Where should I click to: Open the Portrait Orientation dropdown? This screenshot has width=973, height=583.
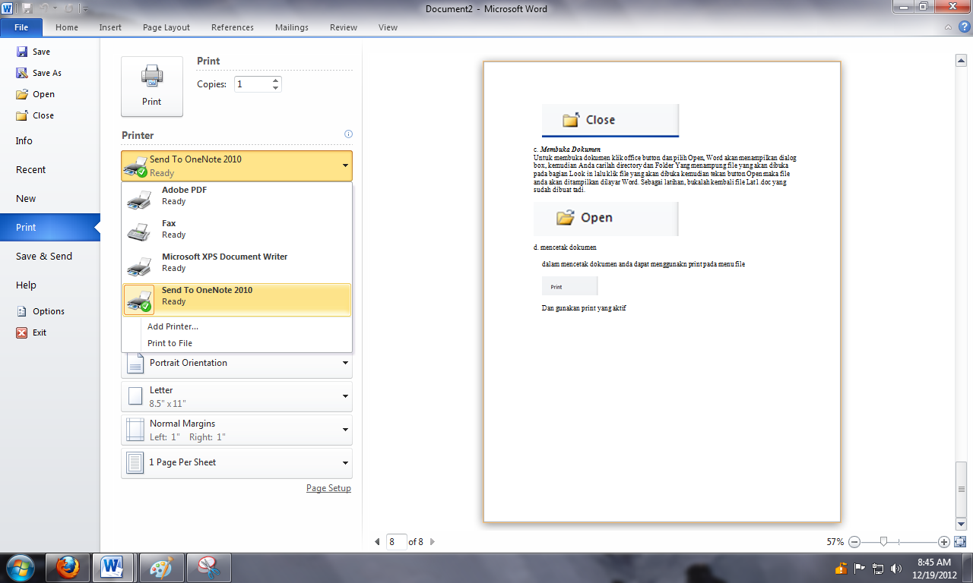[236, 363]
